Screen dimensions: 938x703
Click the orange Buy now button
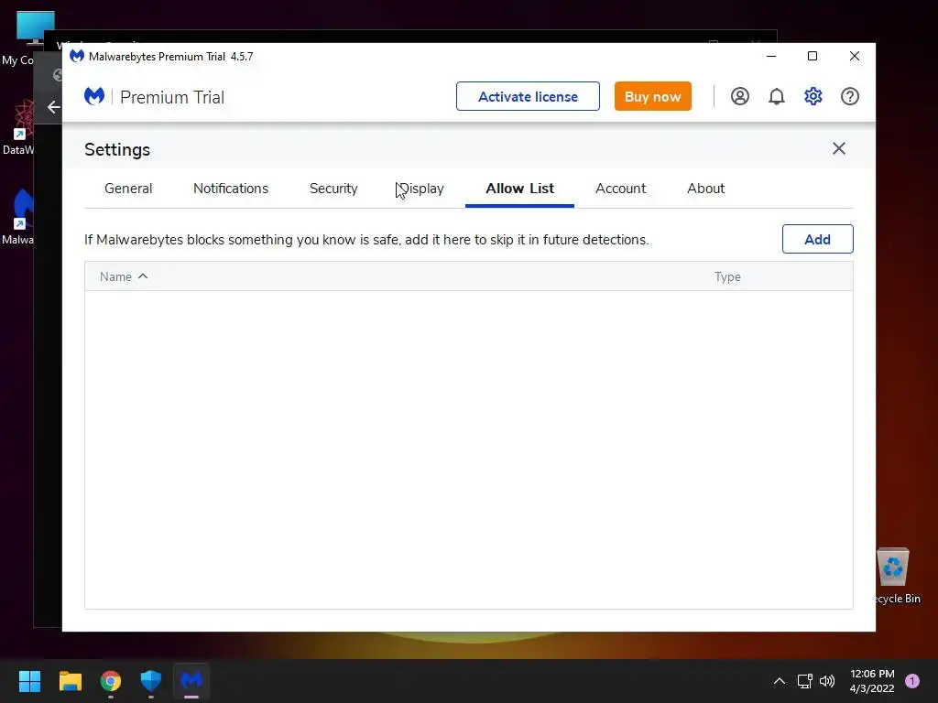(652, 96)
